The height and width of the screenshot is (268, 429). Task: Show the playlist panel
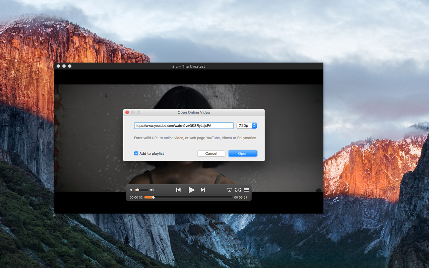tap(246, 190)
